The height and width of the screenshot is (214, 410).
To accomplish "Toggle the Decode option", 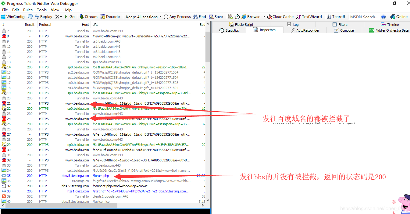I will click(110, 17).
